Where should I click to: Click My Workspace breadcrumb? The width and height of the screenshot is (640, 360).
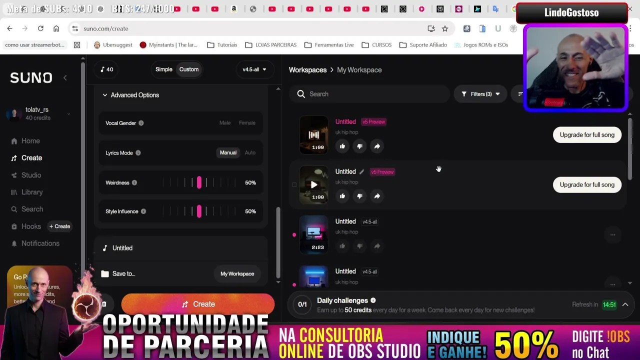pos(359,70)
